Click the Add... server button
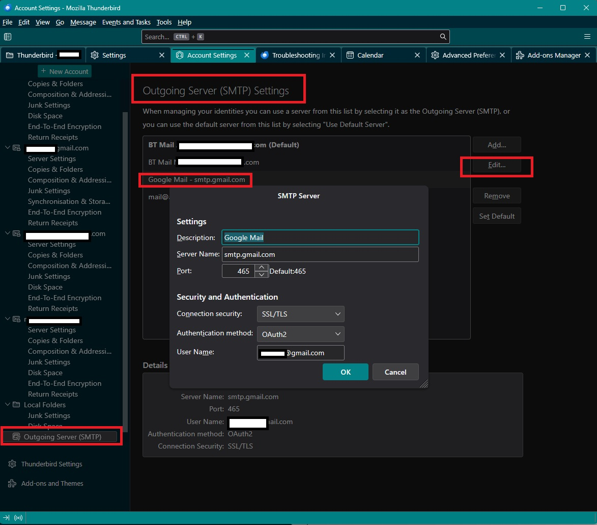The height and width of the screenshot is (525, 597). (497, 145)
